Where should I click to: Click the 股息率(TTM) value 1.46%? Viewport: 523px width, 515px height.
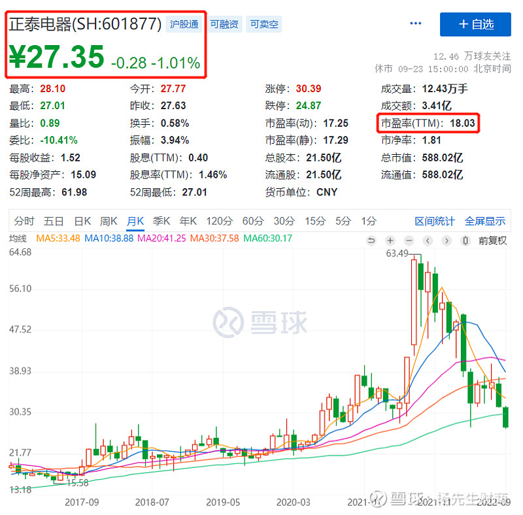pyautogui.click(x=213, y=174)
